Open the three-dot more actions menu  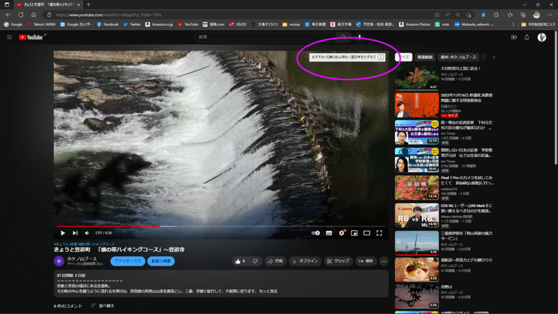383,261
